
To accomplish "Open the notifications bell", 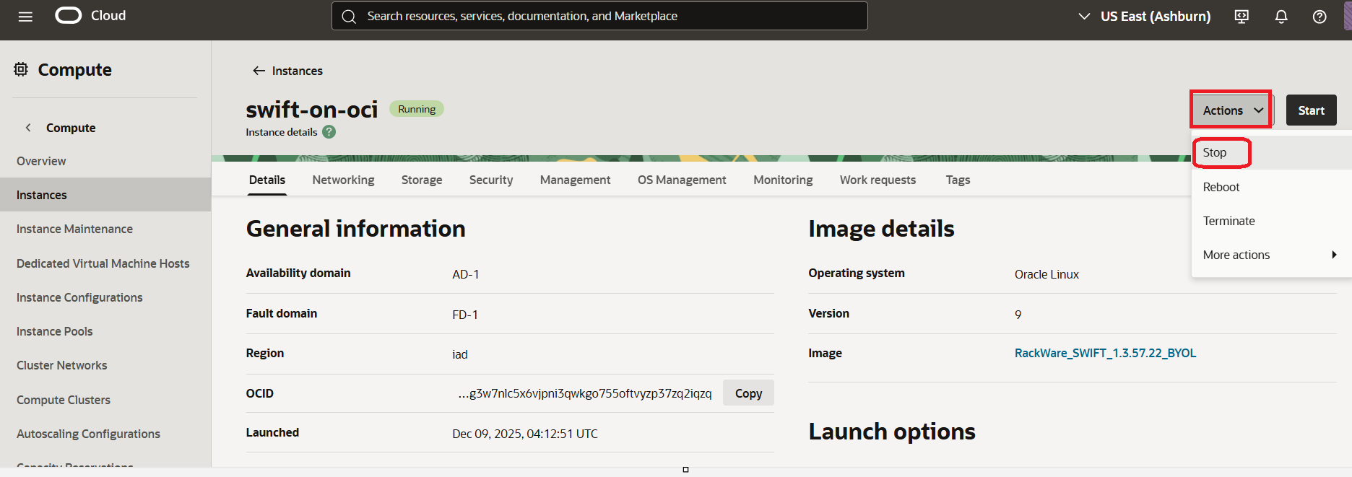I will tap(1281, 17).
